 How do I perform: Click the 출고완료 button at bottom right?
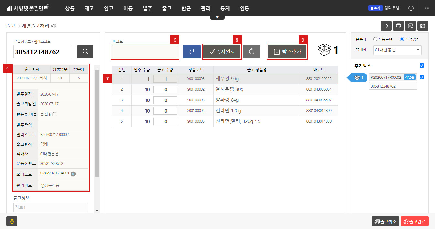[x=415, y=221]
